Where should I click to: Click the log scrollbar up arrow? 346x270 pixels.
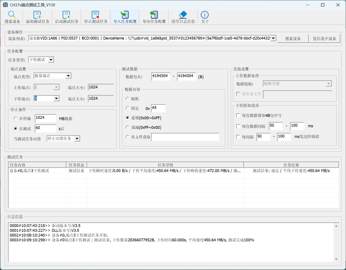336,226
